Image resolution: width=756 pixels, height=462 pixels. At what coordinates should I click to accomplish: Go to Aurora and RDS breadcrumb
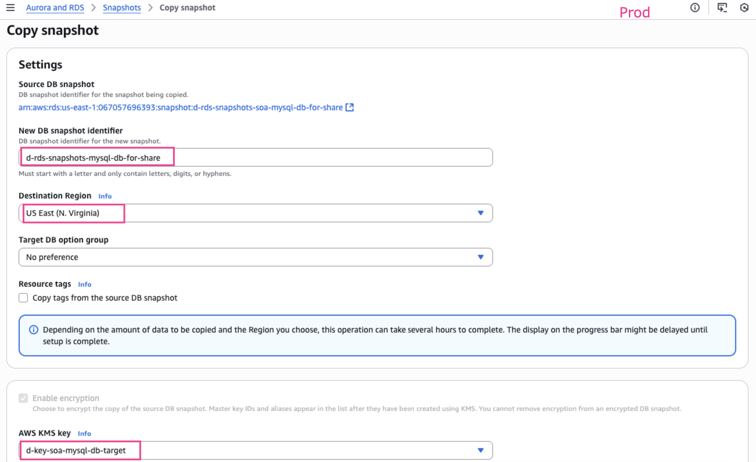55,7
